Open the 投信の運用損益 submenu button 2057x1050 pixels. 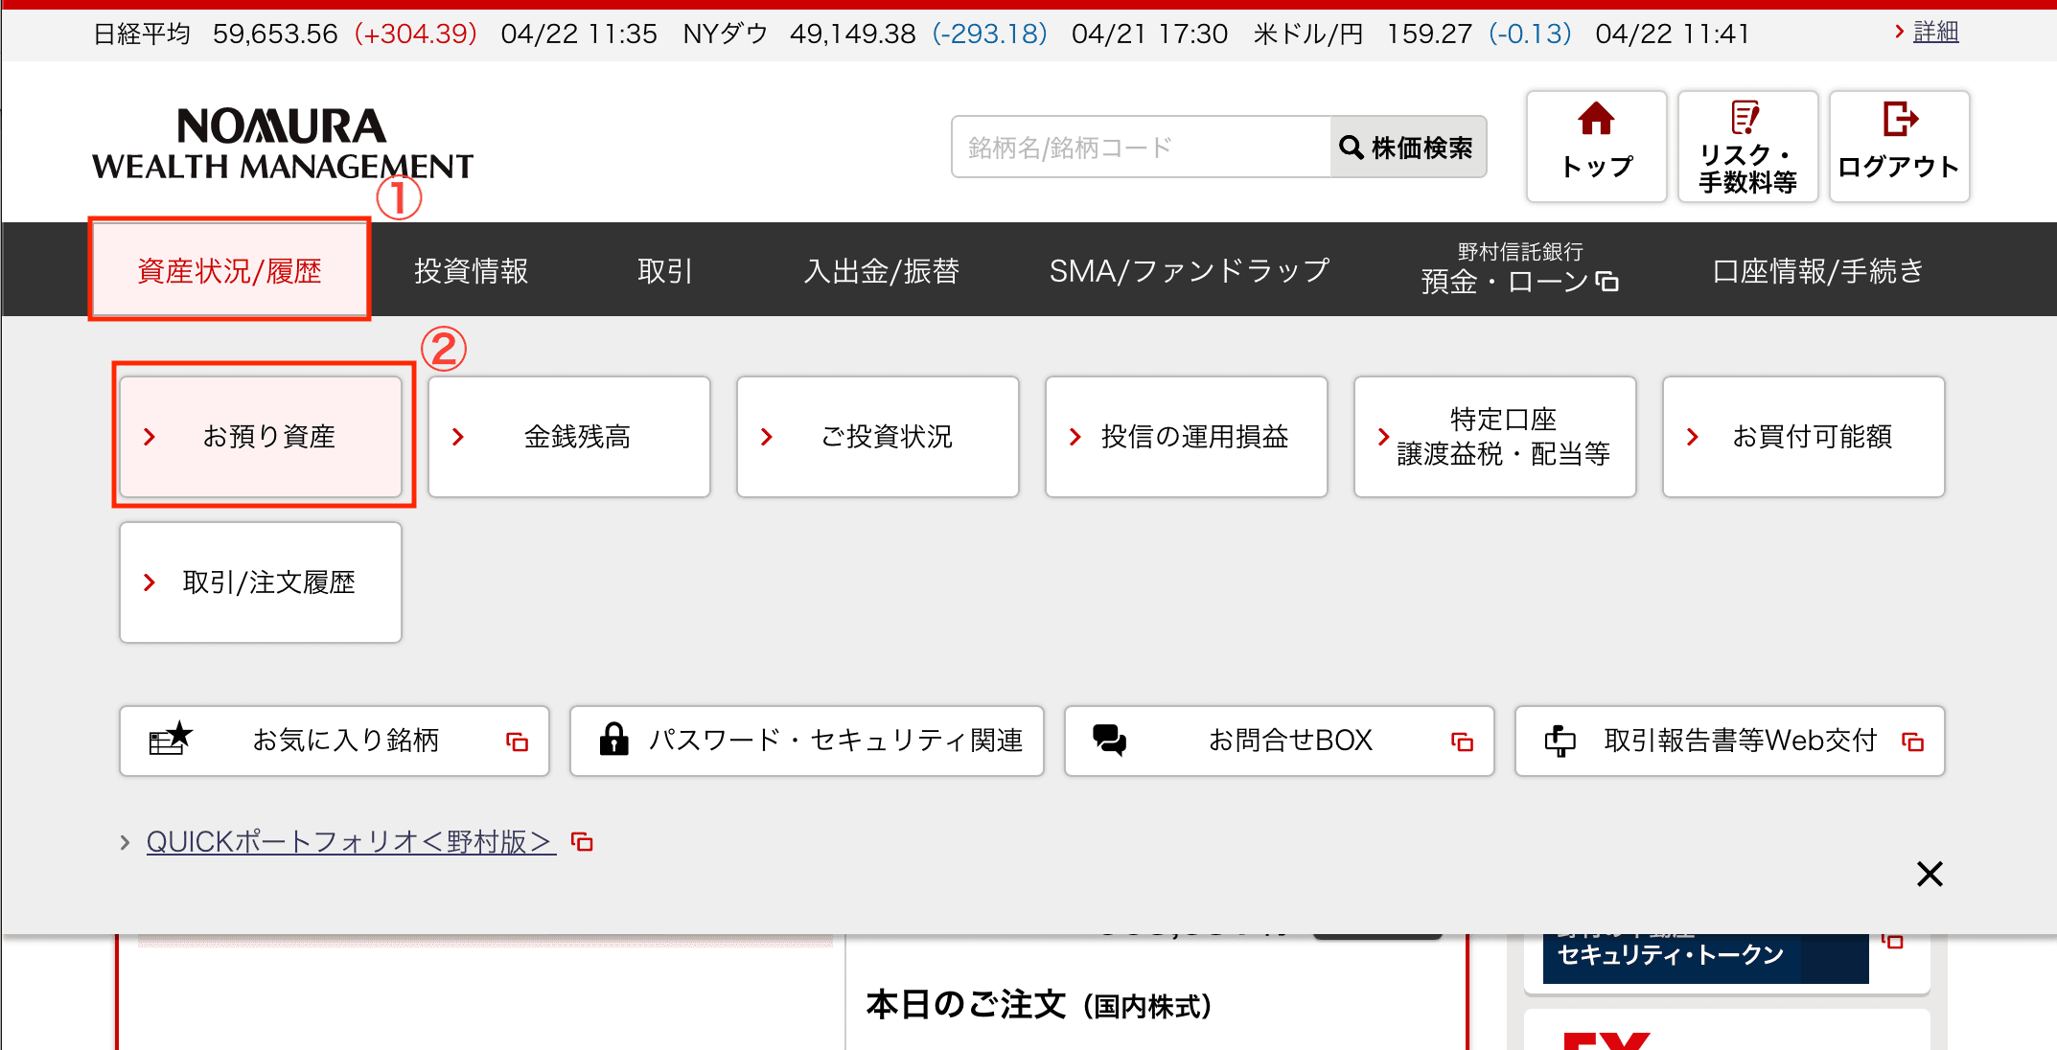pyautogui.click(x=1187, y=437)
